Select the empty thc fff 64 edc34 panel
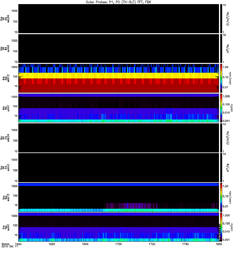The image size is (237, 253). [x=119, y=138]
